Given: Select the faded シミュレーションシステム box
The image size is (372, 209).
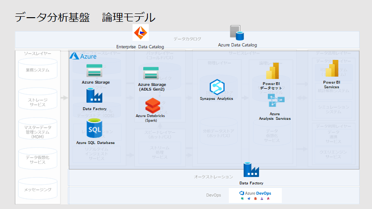Looking at the screenshot, I should click(x=333, y=110).
